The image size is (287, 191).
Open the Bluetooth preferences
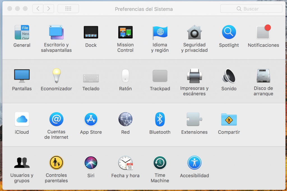coord(160,119)
